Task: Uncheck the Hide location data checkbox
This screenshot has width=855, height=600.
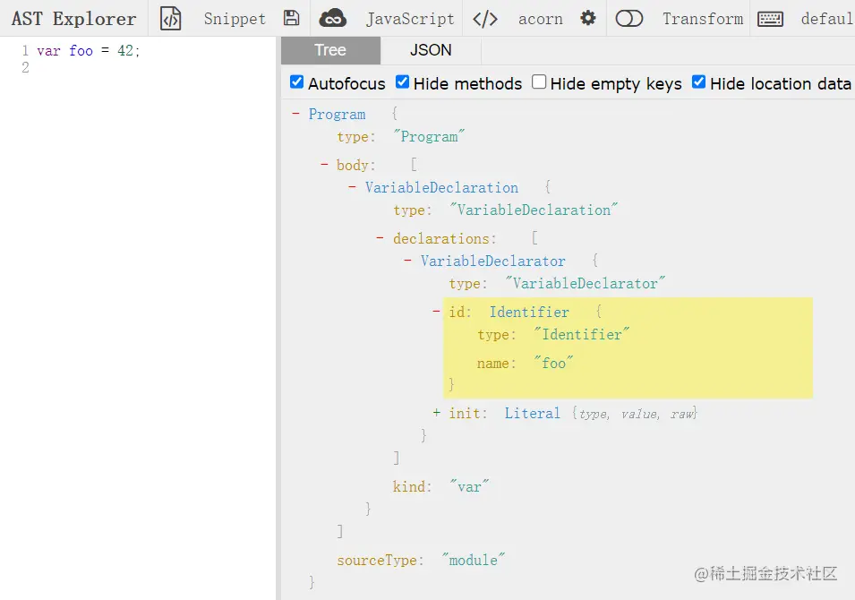Action: [x=698, y=81]
